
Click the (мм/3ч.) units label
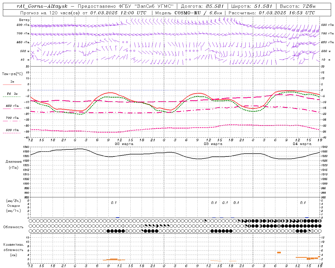click(14, 201)
